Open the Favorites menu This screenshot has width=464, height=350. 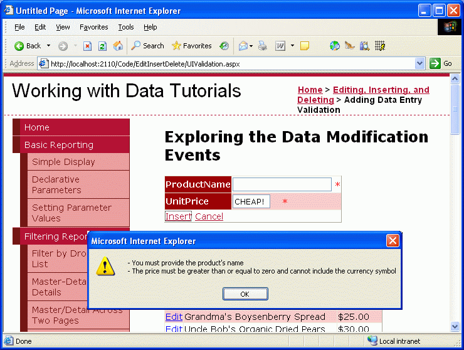click(x=94, y=27)
